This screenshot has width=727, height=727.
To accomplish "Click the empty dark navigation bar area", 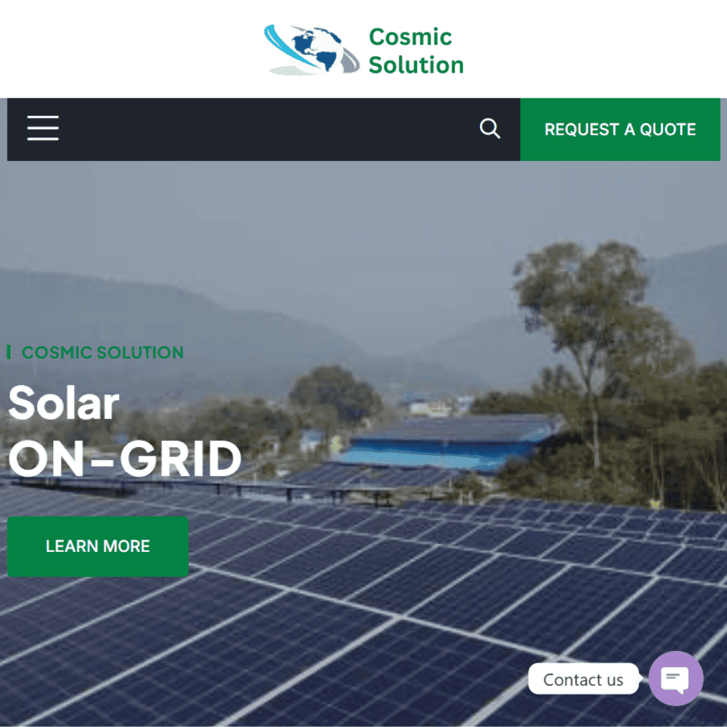I will (269, 129).
